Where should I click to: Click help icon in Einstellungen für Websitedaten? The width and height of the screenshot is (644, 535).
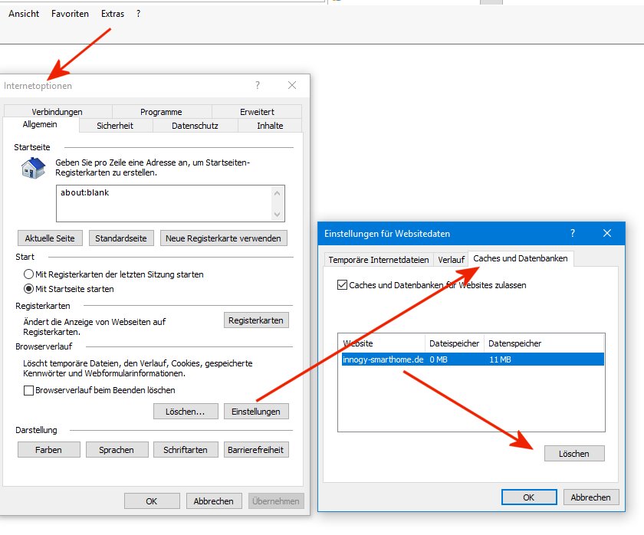coord(573,233)
